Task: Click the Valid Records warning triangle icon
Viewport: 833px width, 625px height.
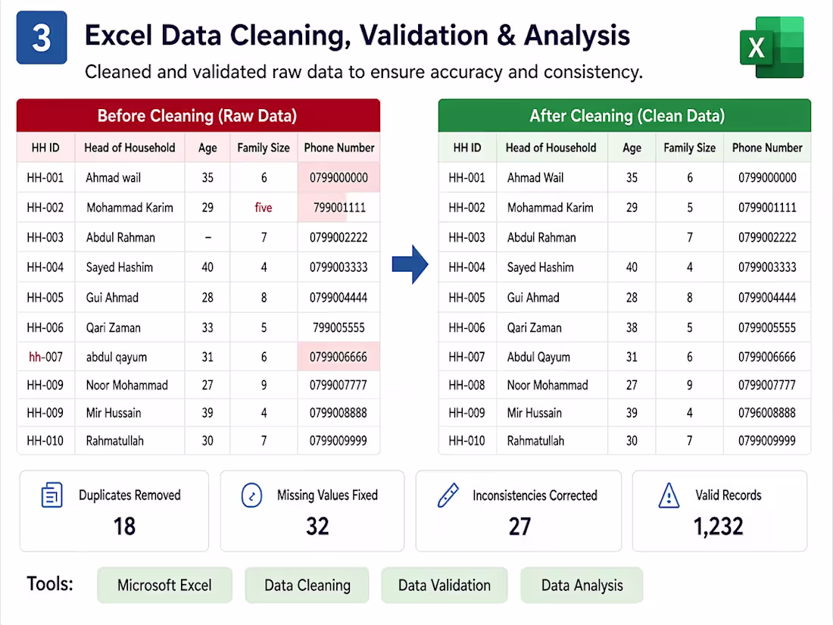Action: click(669, 495)
